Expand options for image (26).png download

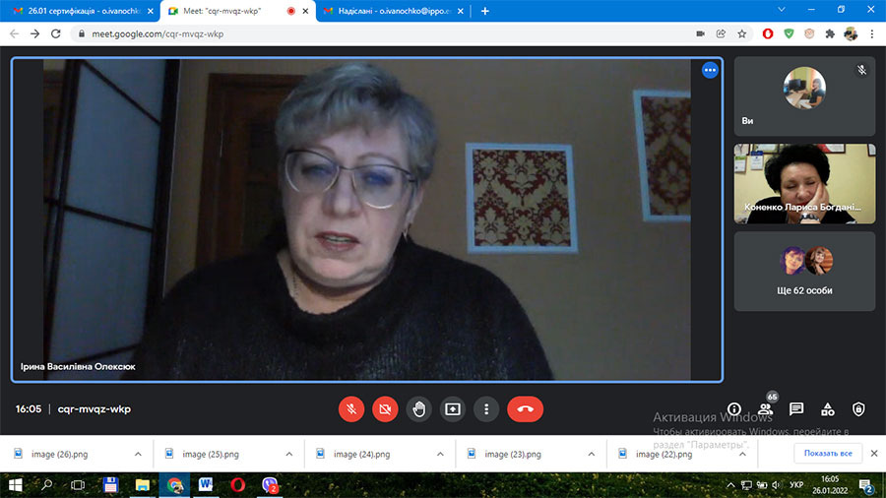point(138,454)
